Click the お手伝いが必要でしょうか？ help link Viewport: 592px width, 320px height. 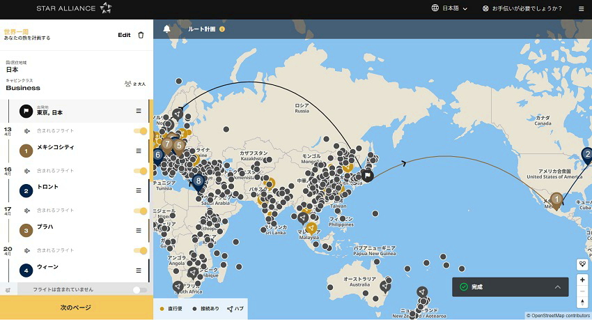click(524, 9)
